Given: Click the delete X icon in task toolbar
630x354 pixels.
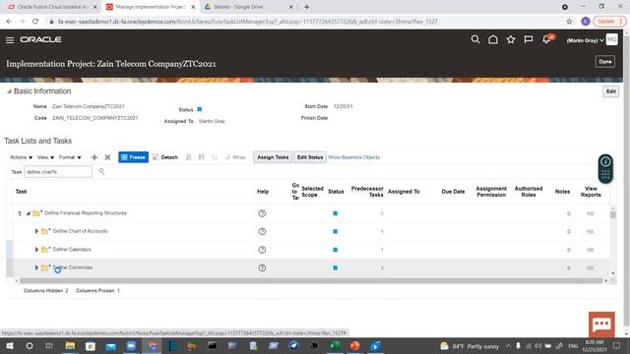Looking at the screenshot, I should 107,157.
